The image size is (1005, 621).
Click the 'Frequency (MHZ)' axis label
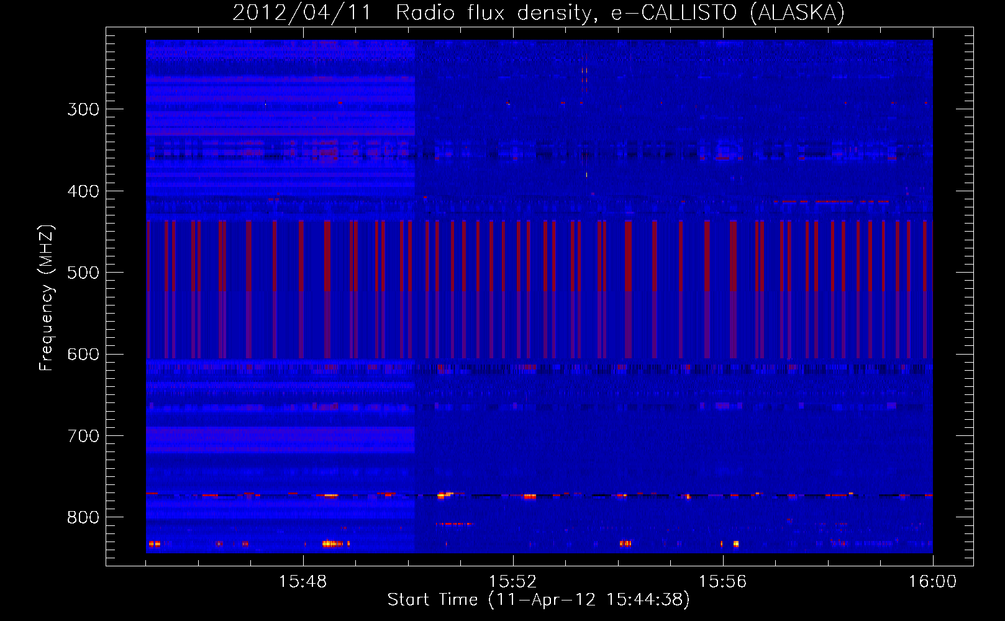(47, 298)
